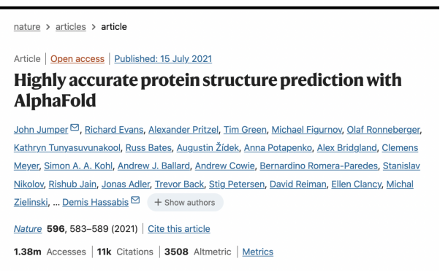Expand the hidden authors with Show authors
The image size is (440, 272).
[185, 202]
